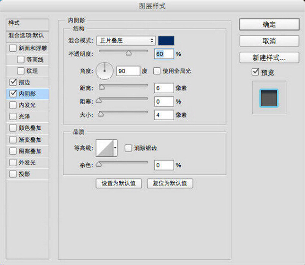
Task: Click the 杂色 noise slider handle
Action: 99,164
